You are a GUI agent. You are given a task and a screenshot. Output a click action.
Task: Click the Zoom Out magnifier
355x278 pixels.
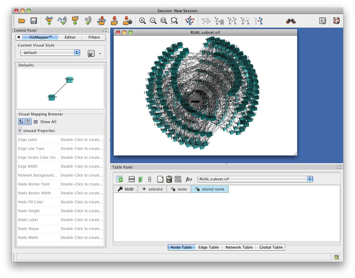click(x=153, y=21)
